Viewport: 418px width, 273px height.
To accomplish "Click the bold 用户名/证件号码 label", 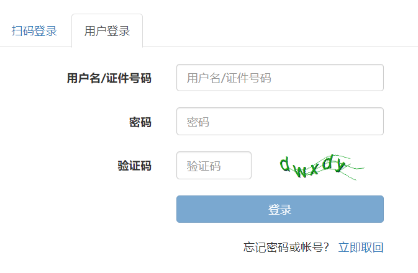I will (109, 78).
